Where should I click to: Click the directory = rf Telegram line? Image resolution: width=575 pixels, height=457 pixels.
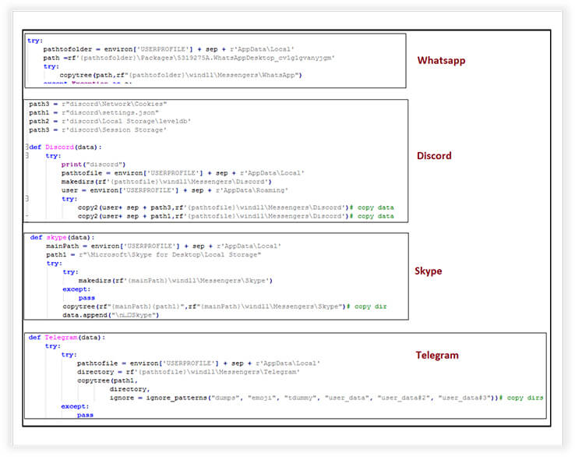click(189, 372)
